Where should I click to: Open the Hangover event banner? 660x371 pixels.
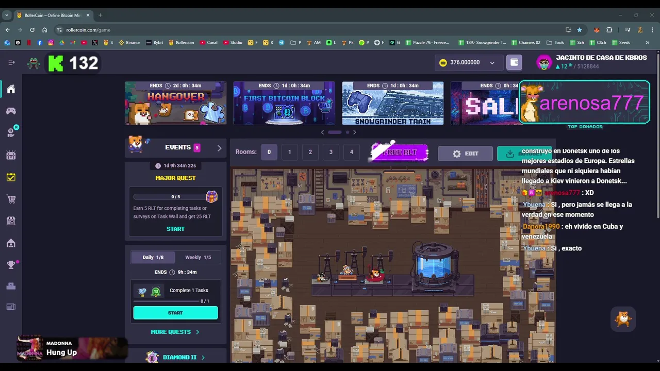tap(175, 103)
